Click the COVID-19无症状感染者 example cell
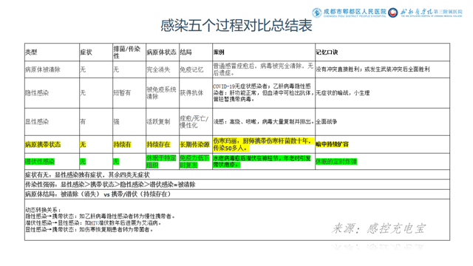 point(263,92)
